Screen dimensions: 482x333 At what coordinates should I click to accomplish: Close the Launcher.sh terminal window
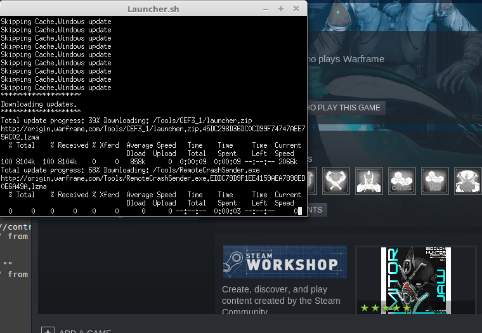click(x=296, y=9)
